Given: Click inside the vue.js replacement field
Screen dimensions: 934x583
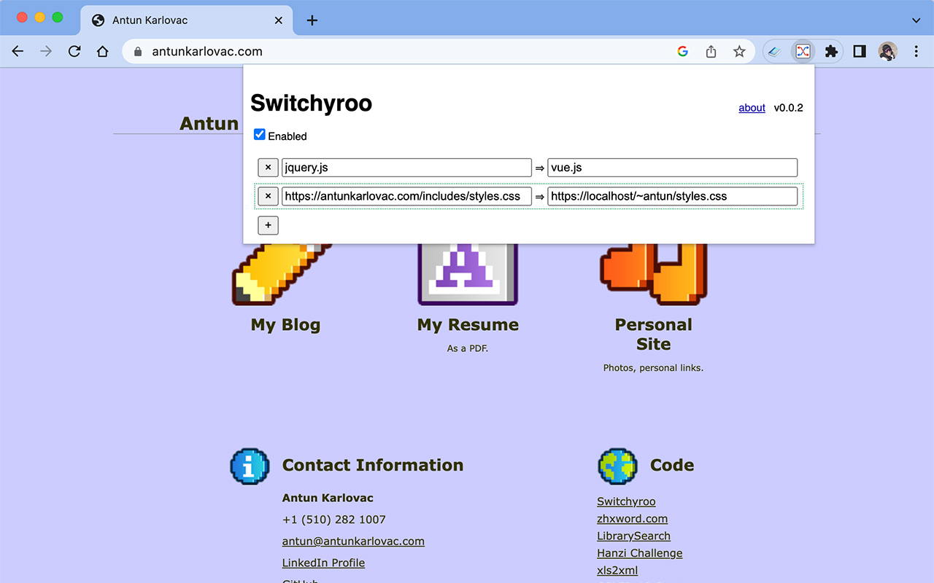Looking at the screenshot, I should (671, 167).
